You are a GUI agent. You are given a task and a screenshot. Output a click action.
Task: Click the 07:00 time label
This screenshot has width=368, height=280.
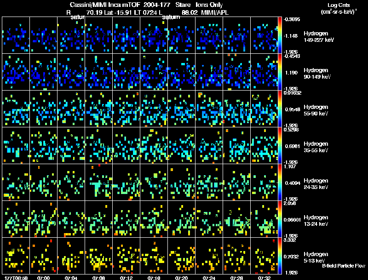click(43, 278)
